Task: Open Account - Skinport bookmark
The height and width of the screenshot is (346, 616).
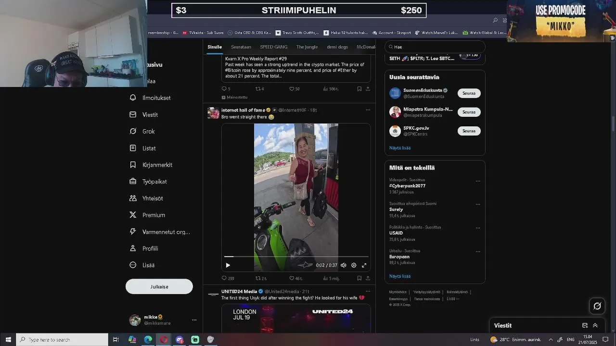Action: click(391, 33)
